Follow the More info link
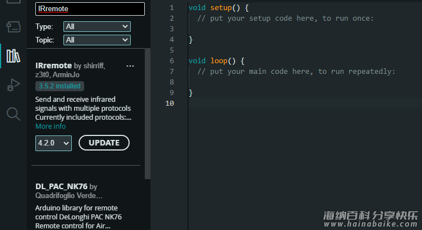Viewport: 422px width, 230px height. (x=51, y=126)
